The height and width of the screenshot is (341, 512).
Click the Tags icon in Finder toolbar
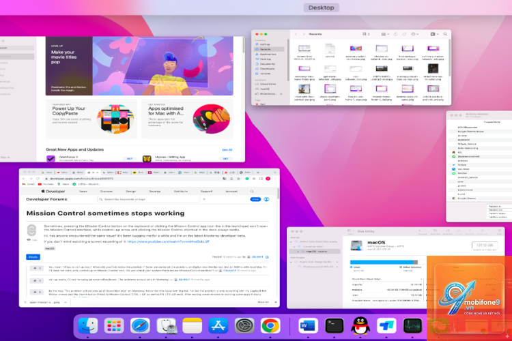tap(404, 34)
